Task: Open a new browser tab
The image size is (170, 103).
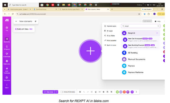Action: 112,9
